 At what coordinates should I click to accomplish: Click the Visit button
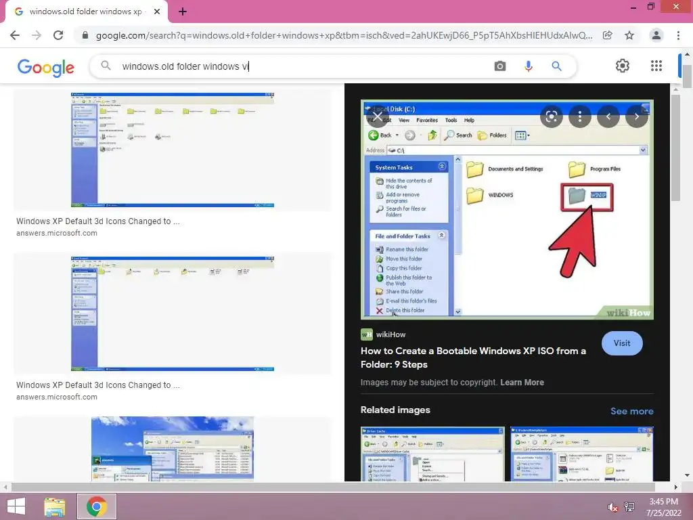[x=622, y=343]
